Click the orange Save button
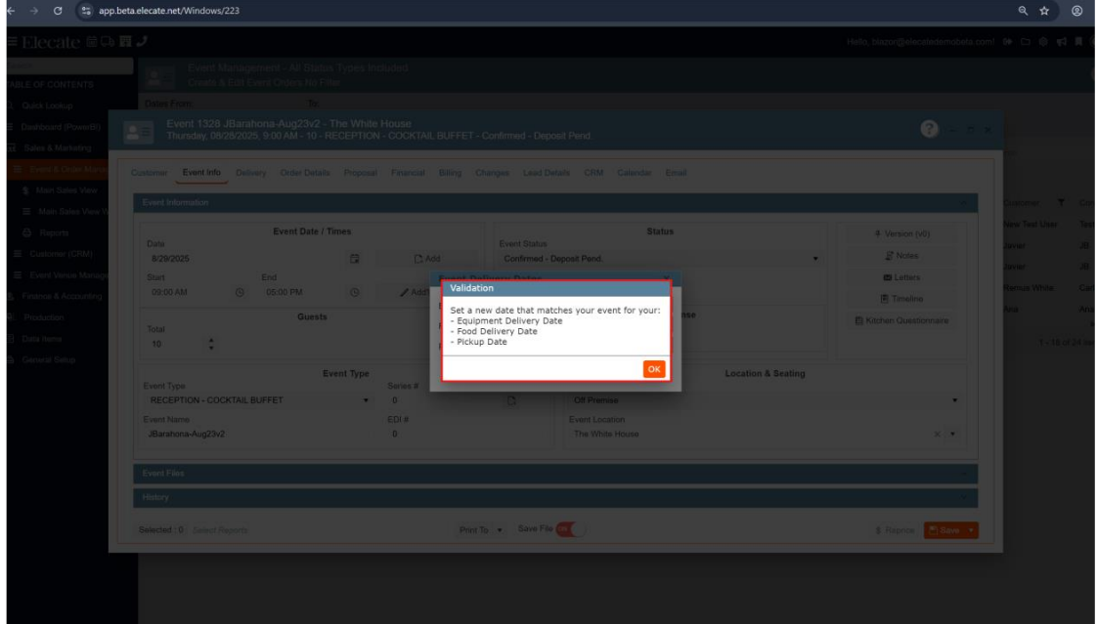 click(x=944, y=530)
